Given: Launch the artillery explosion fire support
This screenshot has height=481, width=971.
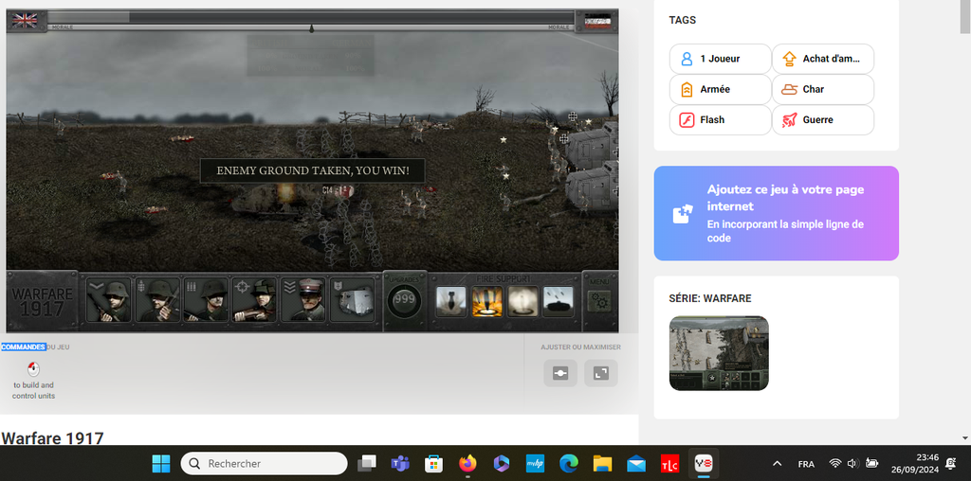Looking at the screenshot, I should click(486, 301).
